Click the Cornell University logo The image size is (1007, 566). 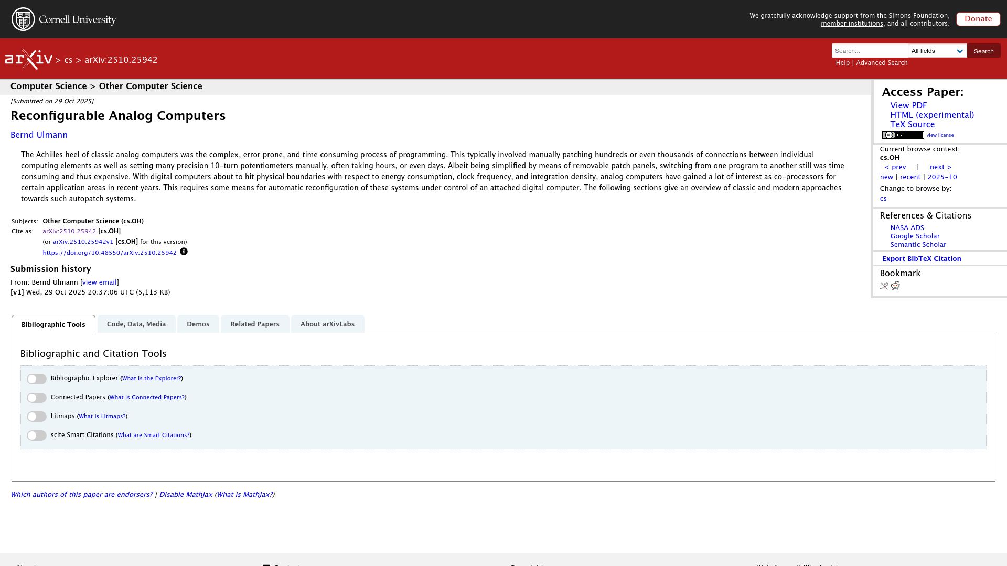click(63, 19)
